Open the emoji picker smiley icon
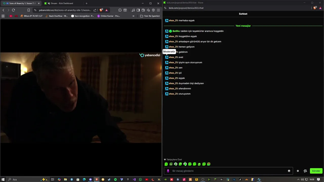The image size is (324, 182). [289, 171]
